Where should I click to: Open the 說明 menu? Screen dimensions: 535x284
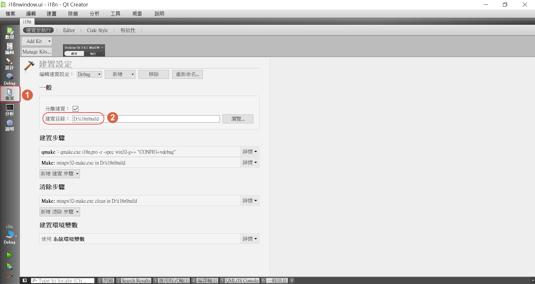(159, 14)
